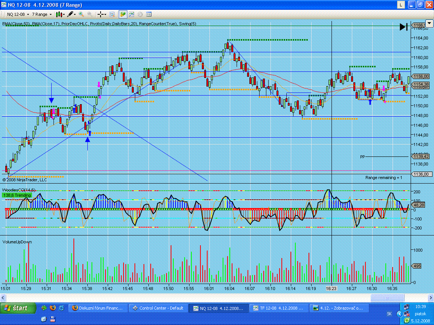Click the 495 volume value marker

coord(417,266)
